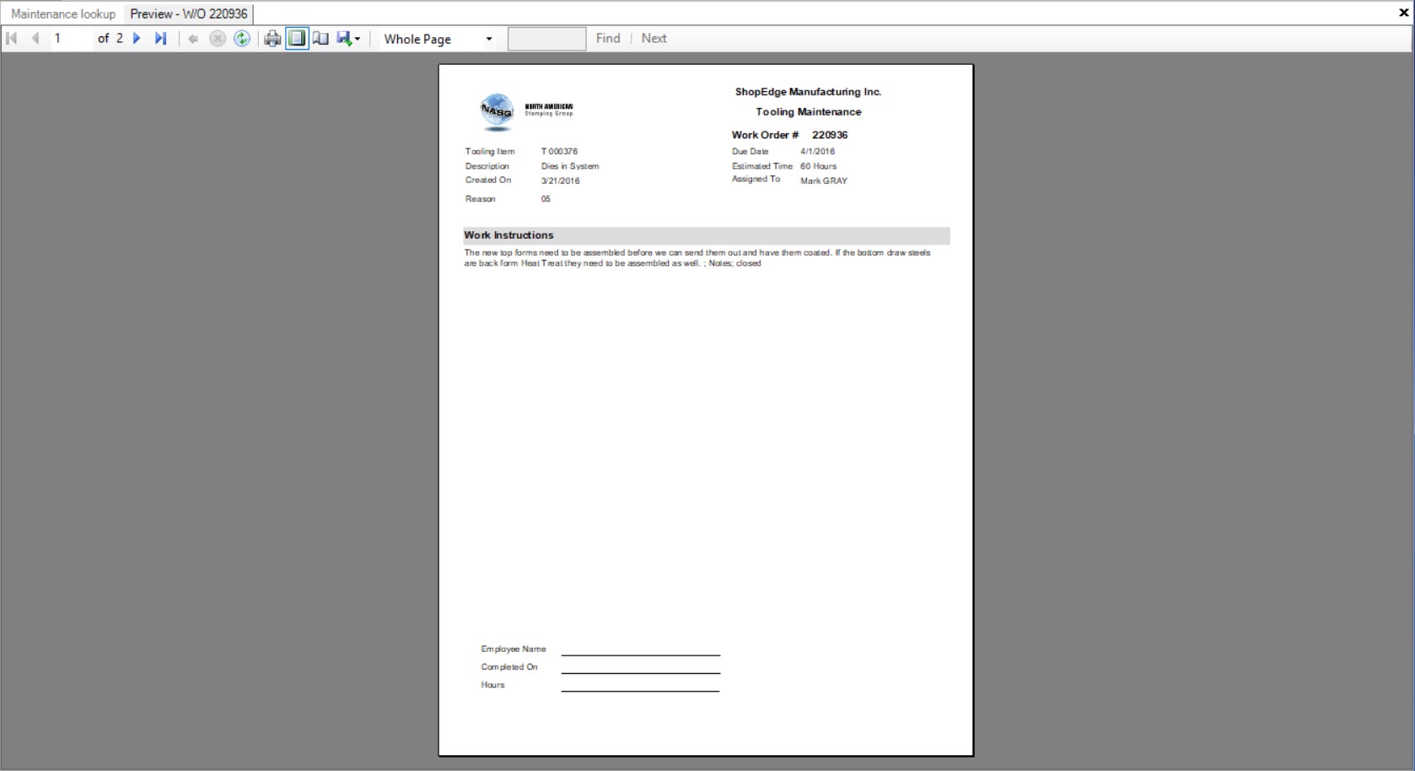Click ShopEdge Manufacturing Inc. header
This screenshot has height=771, width=1415.
click(808, 92)
